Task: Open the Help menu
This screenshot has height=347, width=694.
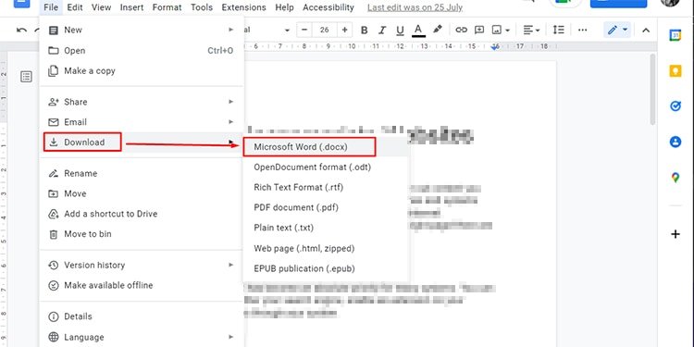Action: (x=284, y=7)
